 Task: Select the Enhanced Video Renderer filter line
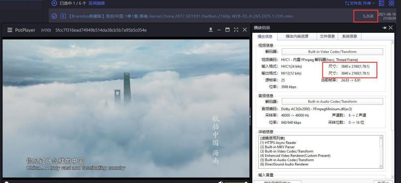tap(295, 156)
